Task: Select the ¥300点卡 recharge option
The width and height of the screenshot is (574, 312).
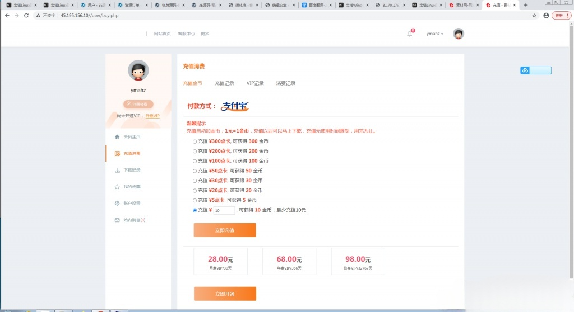Action: (x=195, y=141)
